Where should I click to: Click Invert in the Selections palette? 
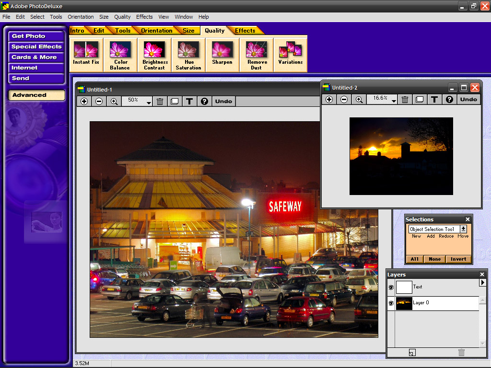(458, 259)
